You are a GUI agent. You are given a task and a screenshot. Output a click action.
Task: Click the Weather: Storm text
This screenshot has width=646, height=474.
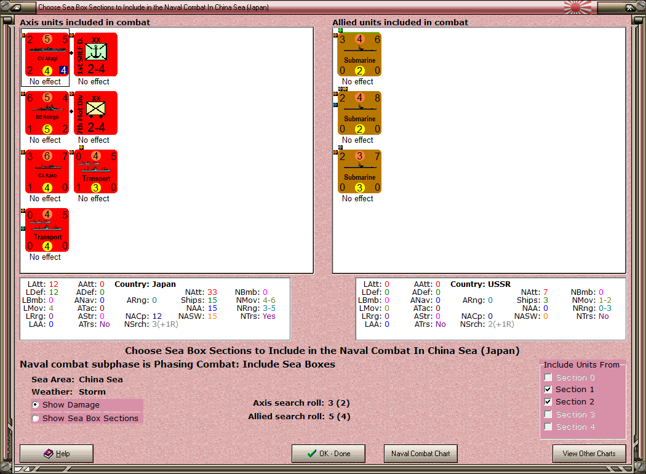(68, 392)
